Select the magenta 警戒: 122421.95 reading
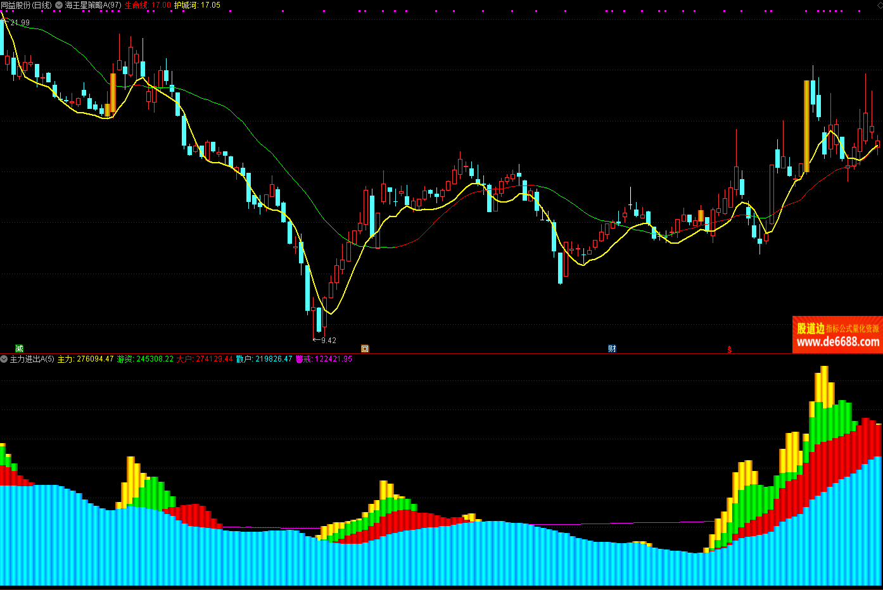Viewport: 883px width, 590px height. point(324,359)
